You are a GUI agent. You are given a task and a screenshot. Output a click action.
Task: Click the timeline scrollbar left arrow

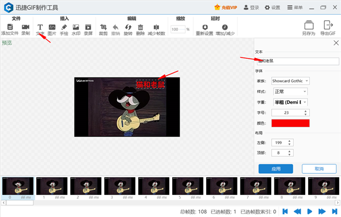point(3,203)
